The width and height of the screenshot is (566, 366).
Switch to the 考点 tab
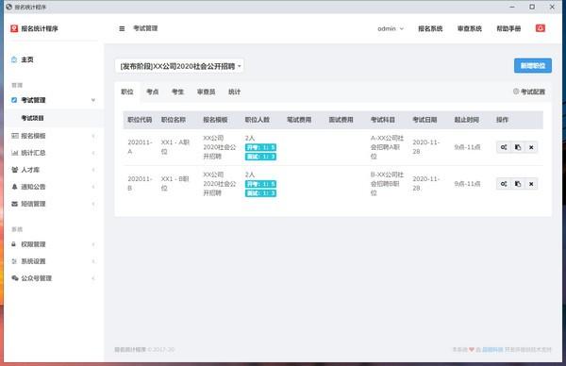tap(152, 91)
